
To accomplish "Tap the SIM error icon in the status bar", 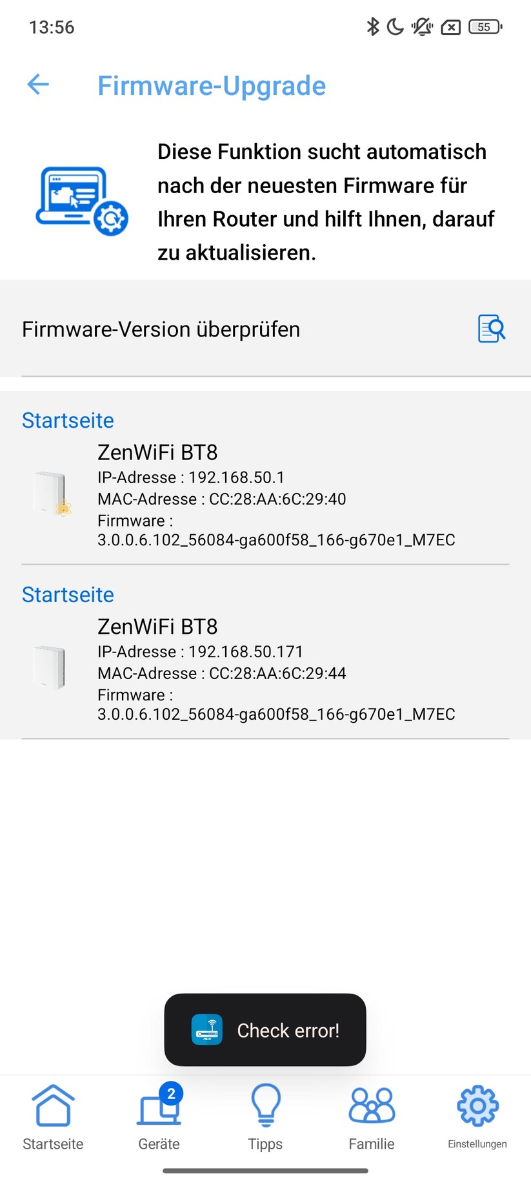I will click(x=450, y=26).
